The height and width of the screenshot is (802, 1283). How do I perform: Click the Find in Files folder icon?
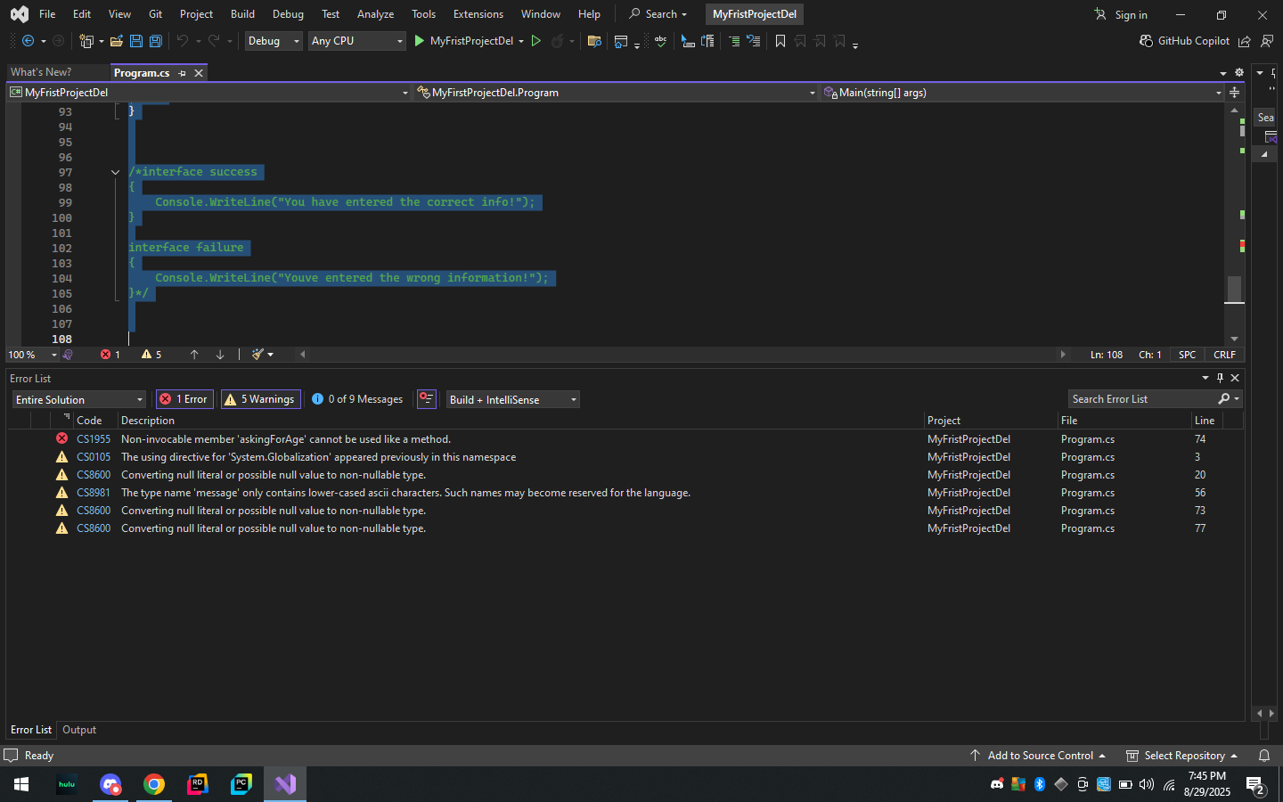click(x=594, y=41)
